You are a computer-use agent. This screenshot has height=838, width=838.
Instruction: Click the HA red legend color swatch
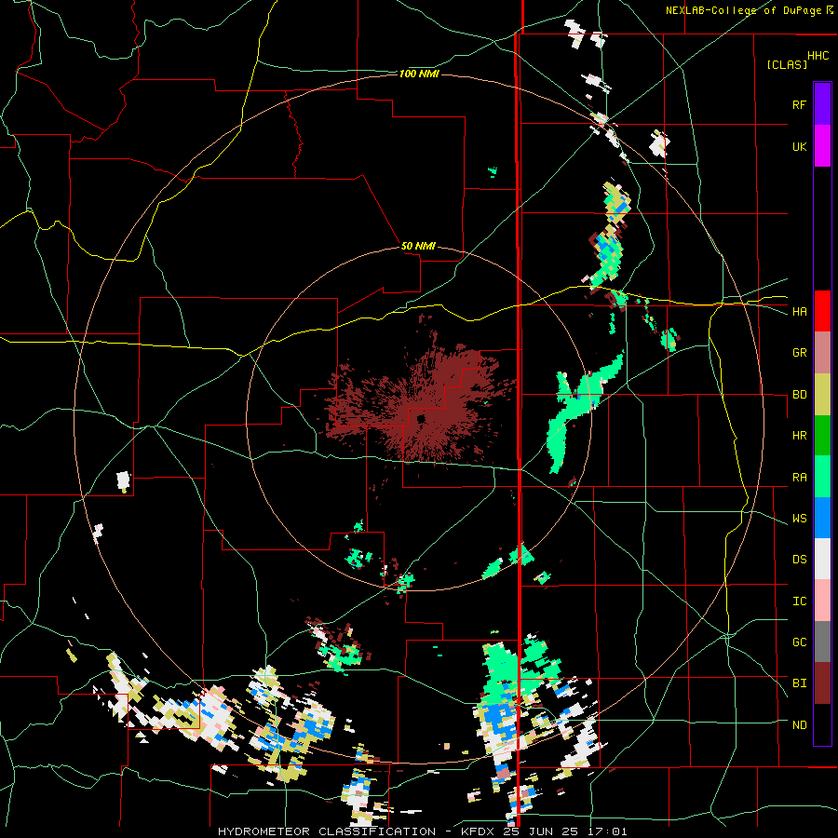point(822,311)
